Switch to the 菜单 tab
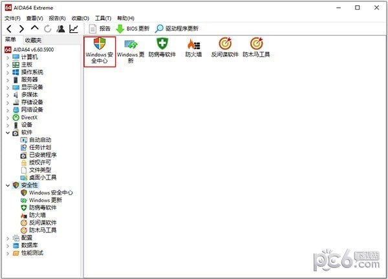Screen dimensions: 388x279 [10, 39]
